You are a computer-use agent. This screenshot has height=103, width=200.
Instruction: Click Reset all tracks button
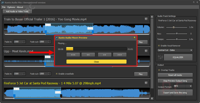(175, 75)
